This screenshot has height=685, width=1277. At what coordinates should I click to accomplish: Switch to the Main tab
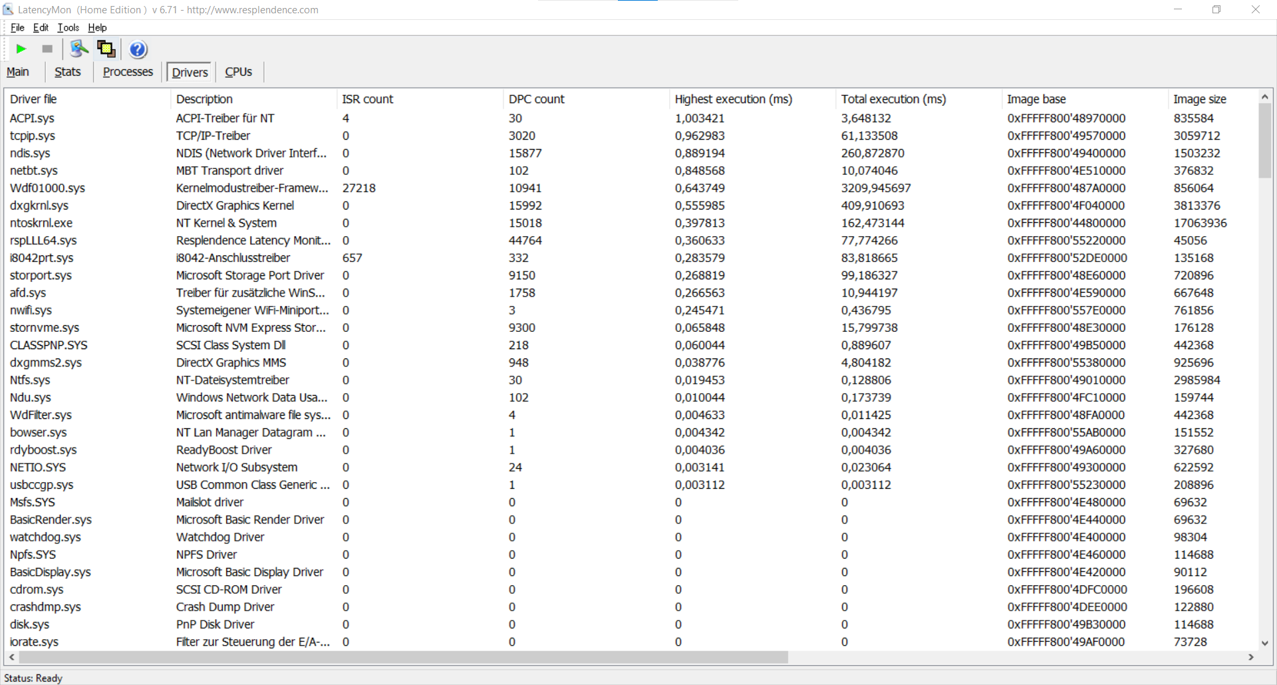[x=18, y=72]
